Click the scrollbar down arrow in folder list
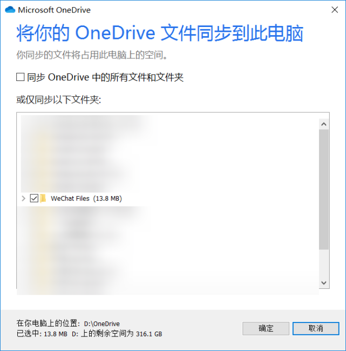Image resolution: width=346 pixels, height=351 pixels. pos(324,283)
